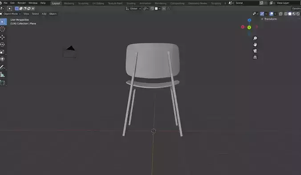Open gizmo options dropdown arrow
301x175 pixels.
coord(266,14)
